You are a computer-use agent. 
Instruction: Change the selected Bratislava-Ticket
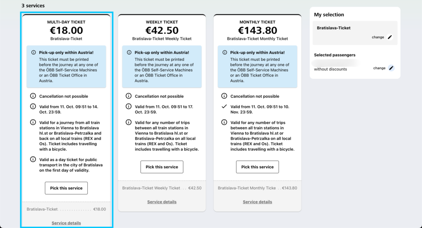pyautogui.click(x=378, y=37)
